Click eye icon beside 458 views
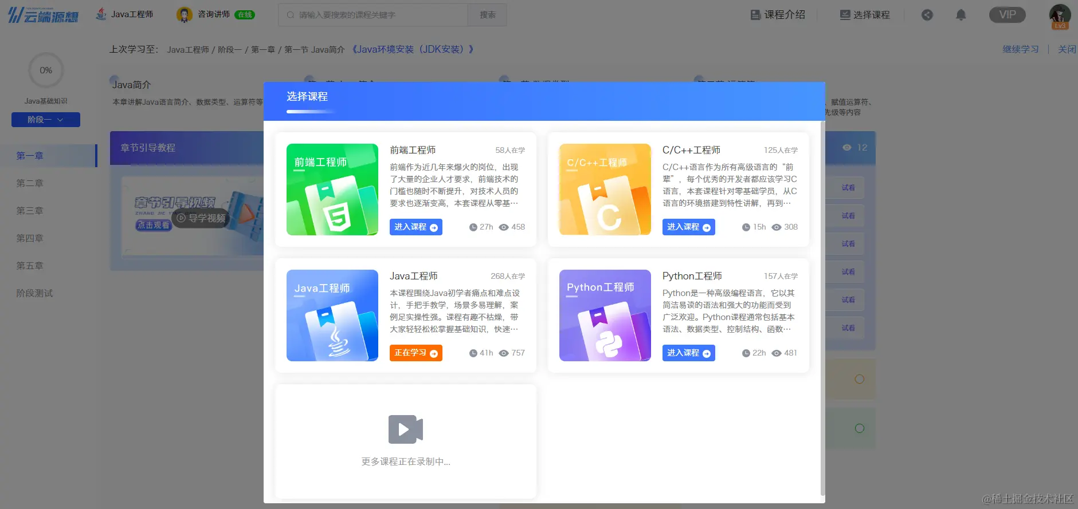The image size is (1078, 509). click(x=504, y=227)
